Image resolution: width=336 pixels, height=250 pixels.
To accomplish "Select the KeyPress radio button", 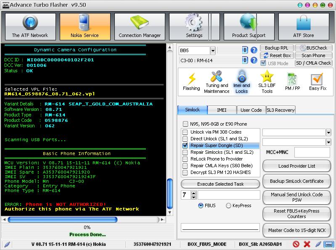I will pyautogui.click(x=228, y=205).
